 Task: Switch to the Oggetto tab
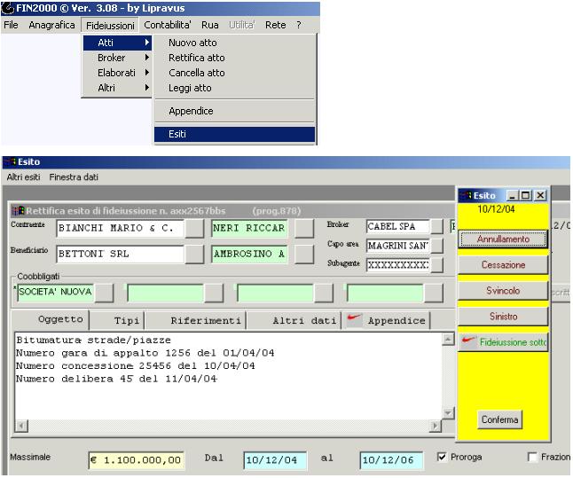51,319
